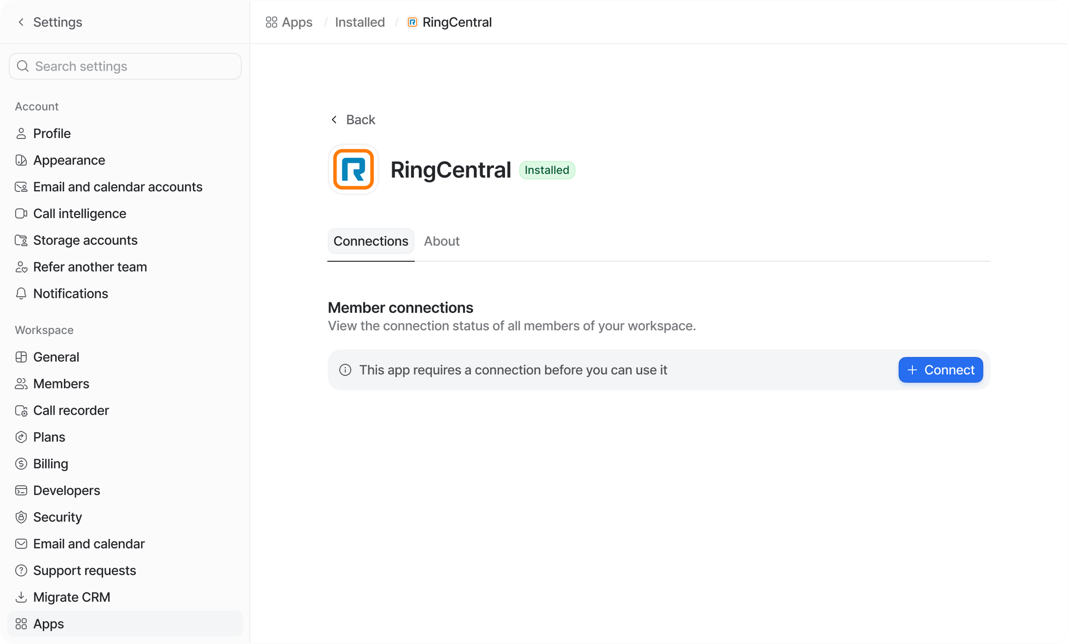
Task: Click the Billing dollar icon
Action: (21, 464)
